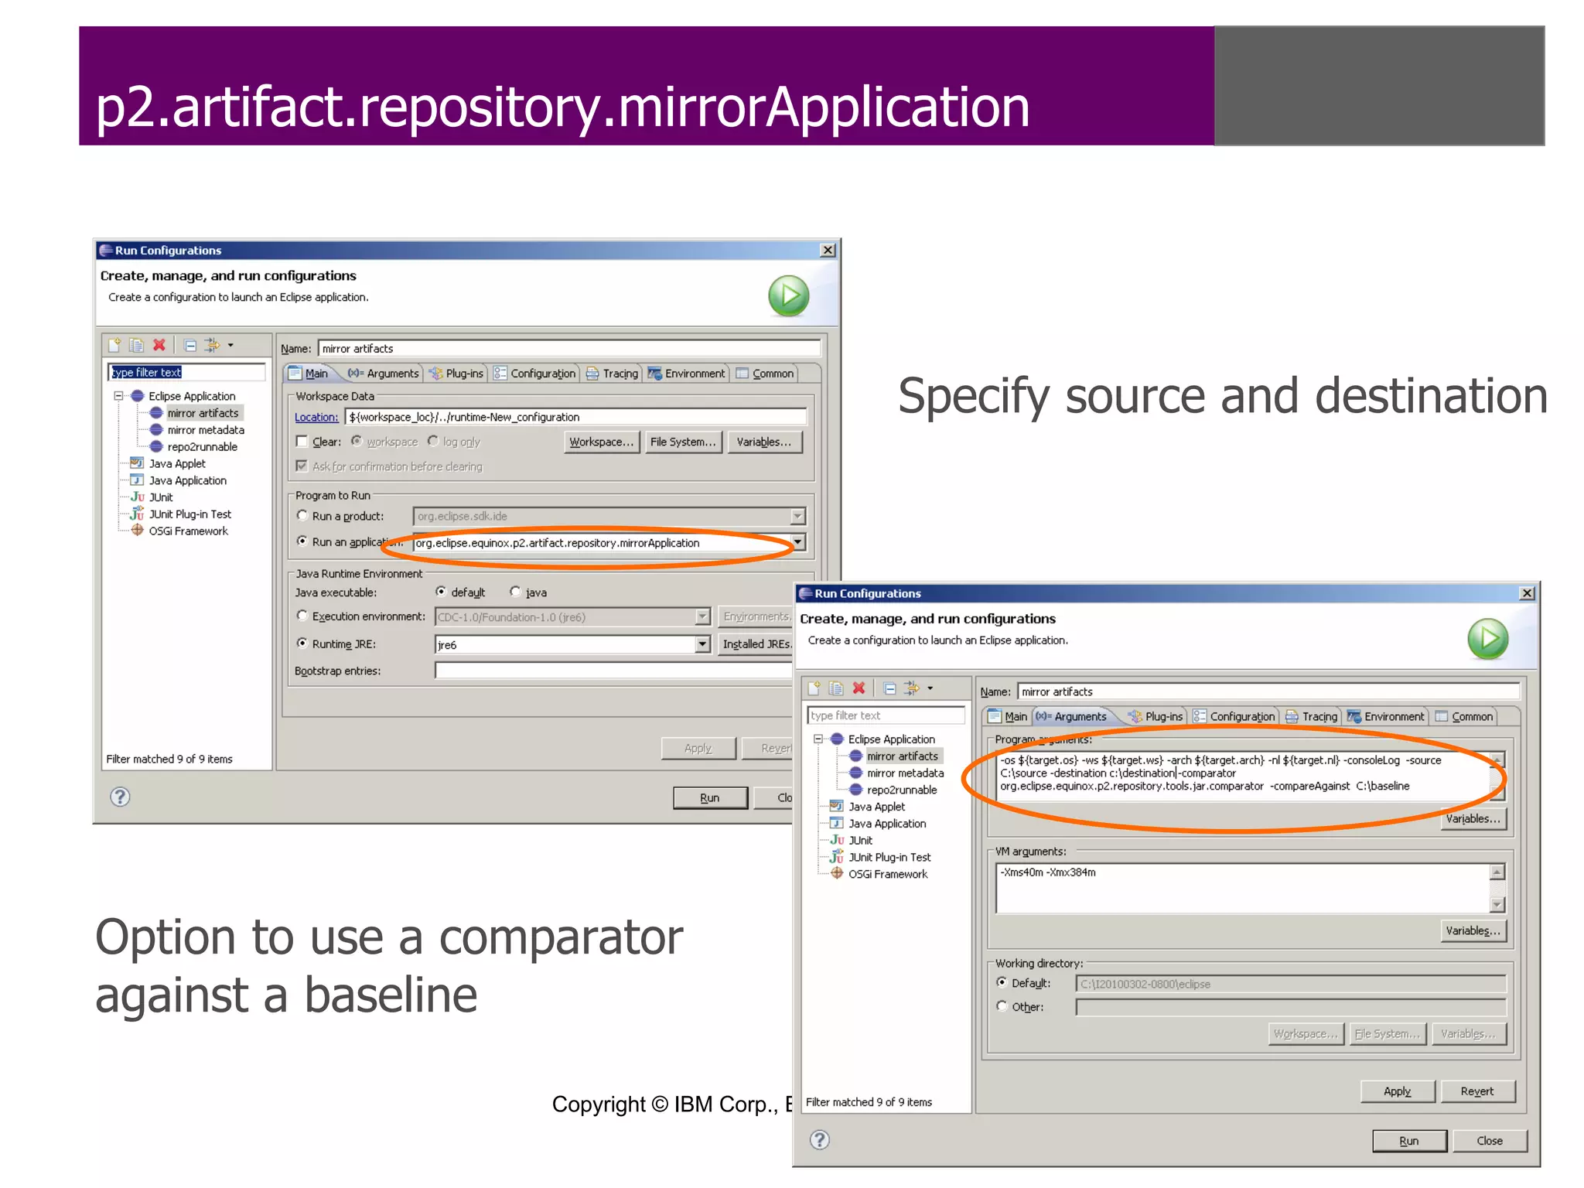
Task: Click Collapse All icon in left dialog
Action: [x=190, y=345]
